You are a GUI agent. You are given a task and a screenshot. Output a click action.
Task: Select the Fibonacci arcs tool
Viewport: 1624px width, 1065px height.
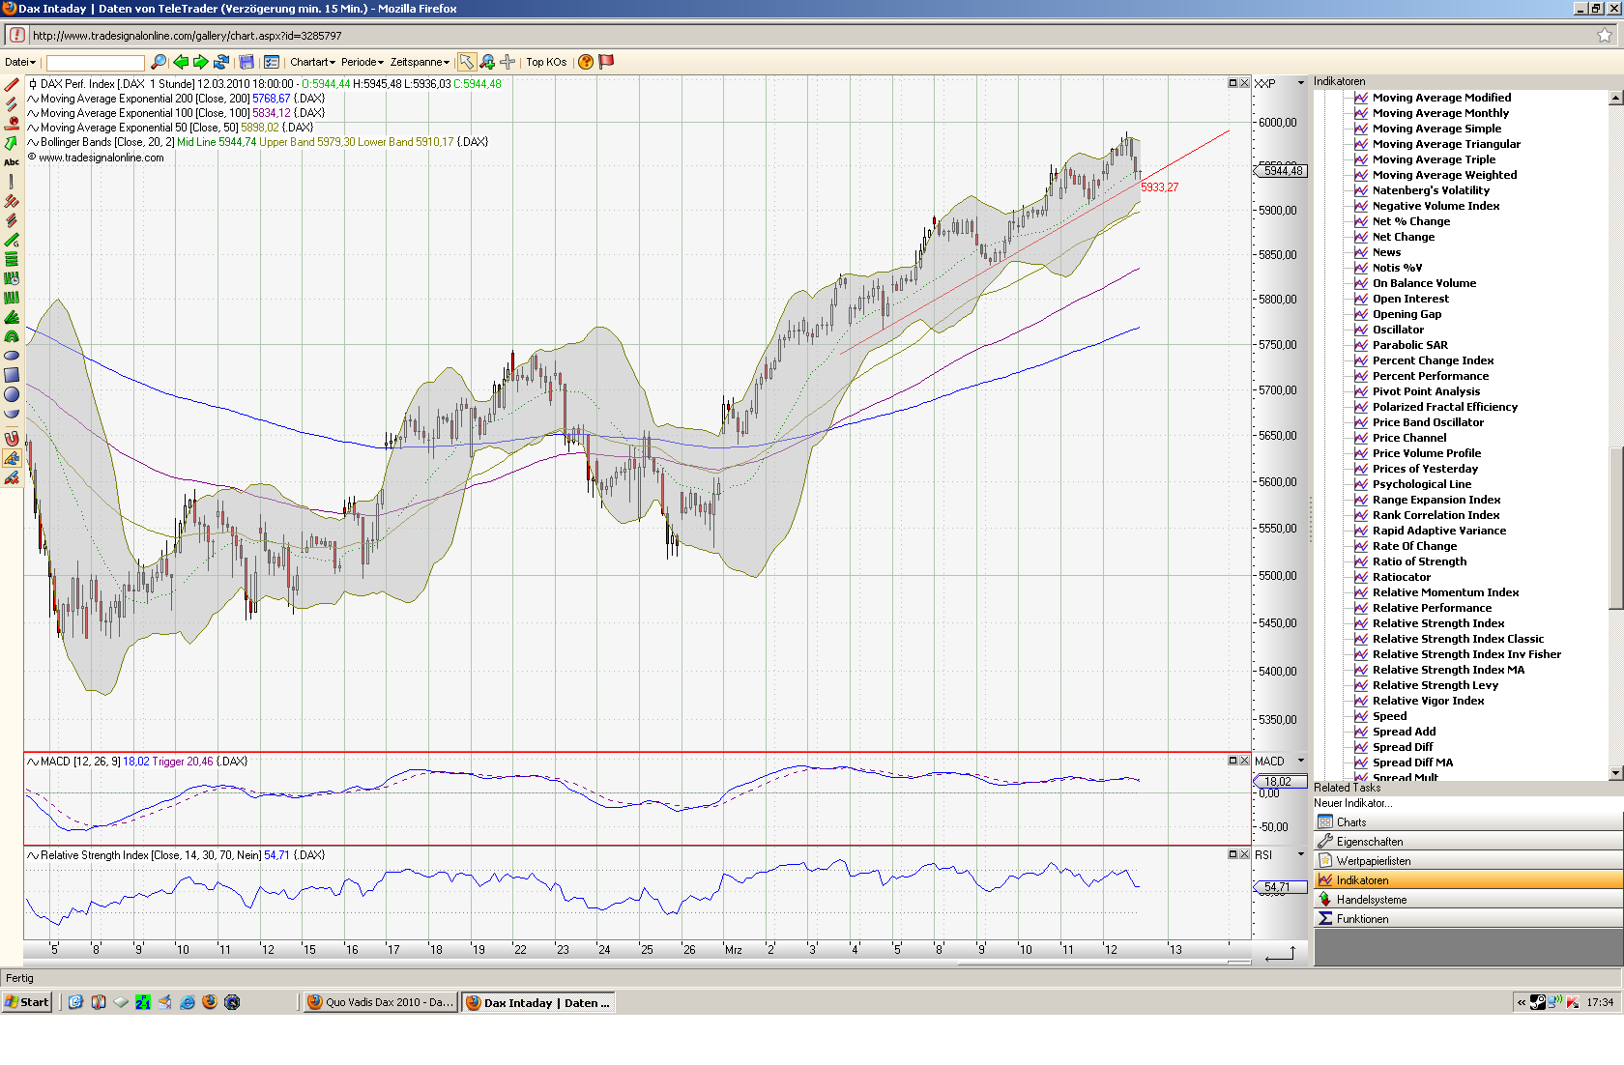12,336
